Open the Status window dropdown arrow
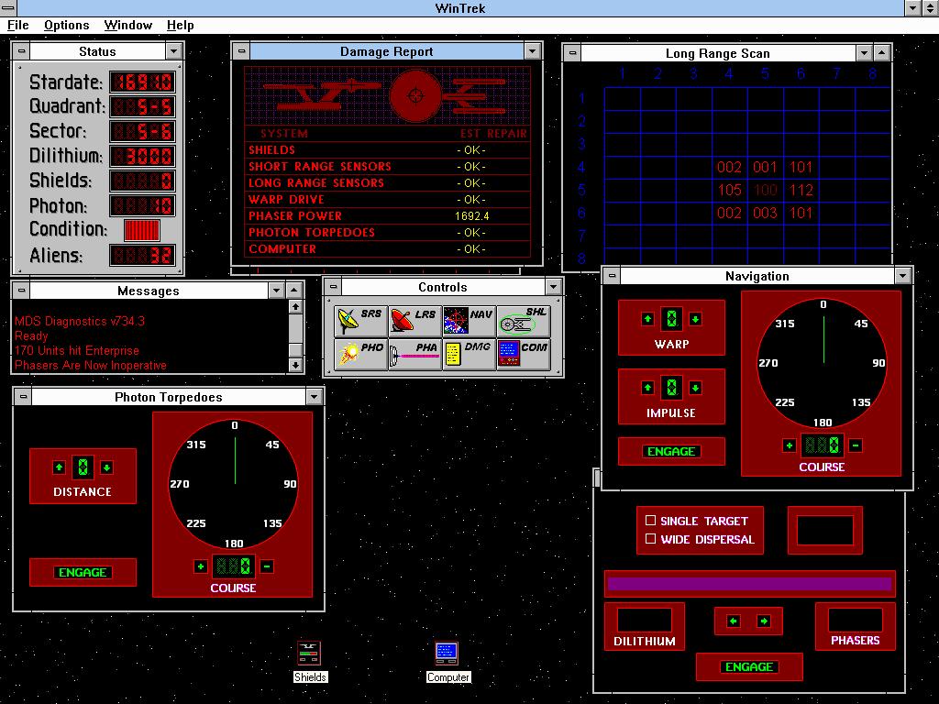 [x=173, y=51]
